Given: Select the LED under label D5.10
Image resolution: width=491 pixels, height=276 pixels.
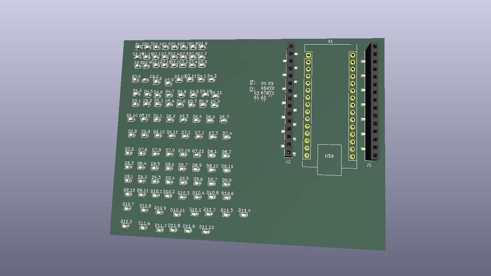Looking at the screenshot, I should 131,120.
